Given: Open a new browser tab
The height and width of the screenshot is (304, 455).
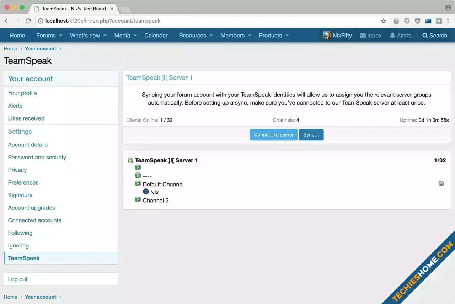Looking at the screenshot, I should (124, 9).
